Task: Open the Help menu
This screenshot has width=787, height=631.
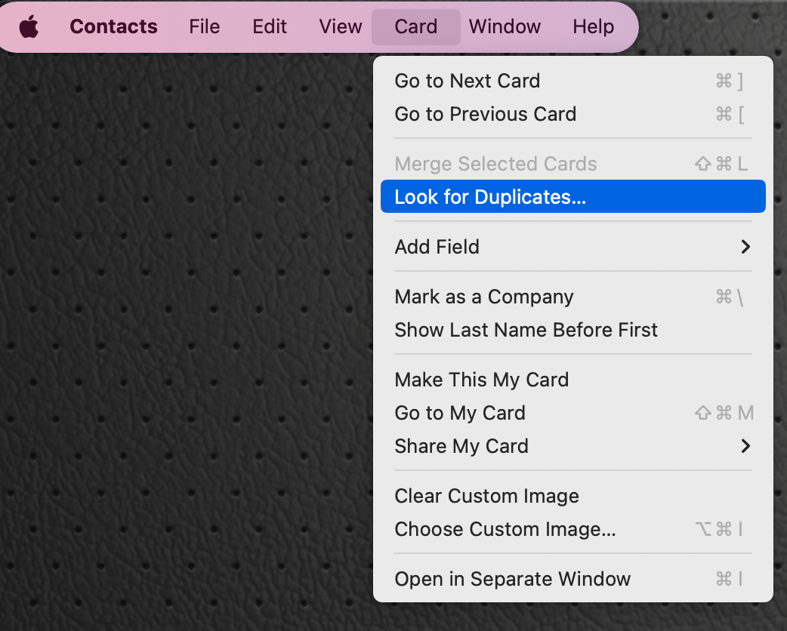Action: 593,27
